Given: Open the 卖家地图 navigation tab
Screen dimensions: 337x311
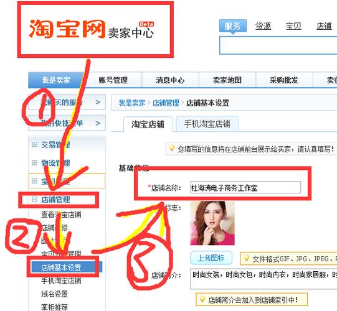Looking at the screenshot, I should pyautogui.click(x=227, y=80).
